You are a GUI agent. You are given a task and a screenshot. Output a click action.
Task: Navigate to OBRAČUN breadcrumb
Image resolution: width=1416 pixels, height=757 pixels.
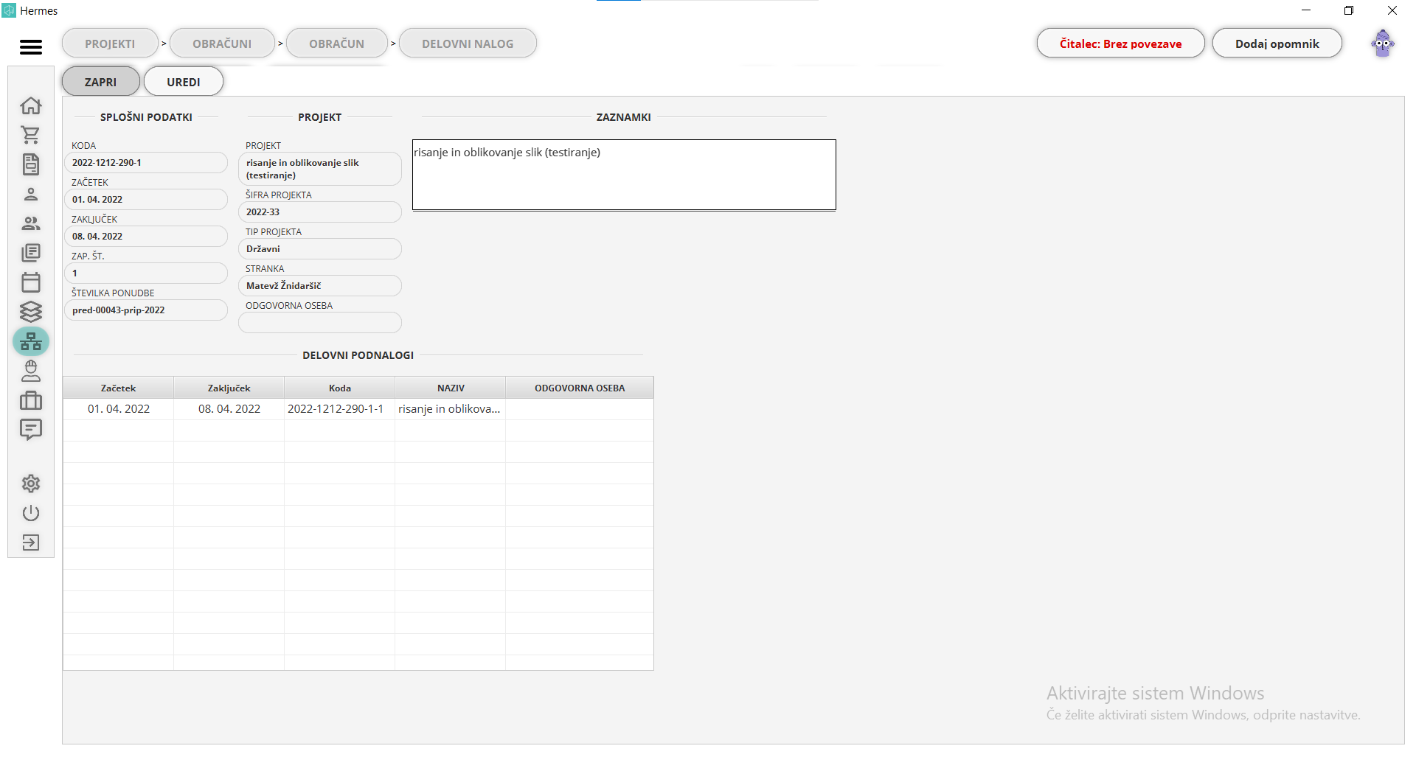point(337,43)
